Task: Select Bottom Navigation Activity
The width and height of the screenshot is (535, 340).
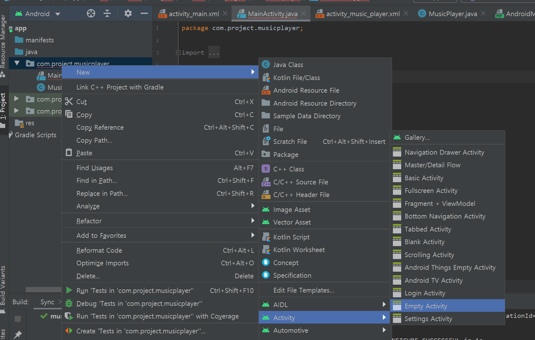Action: point(447,216)
